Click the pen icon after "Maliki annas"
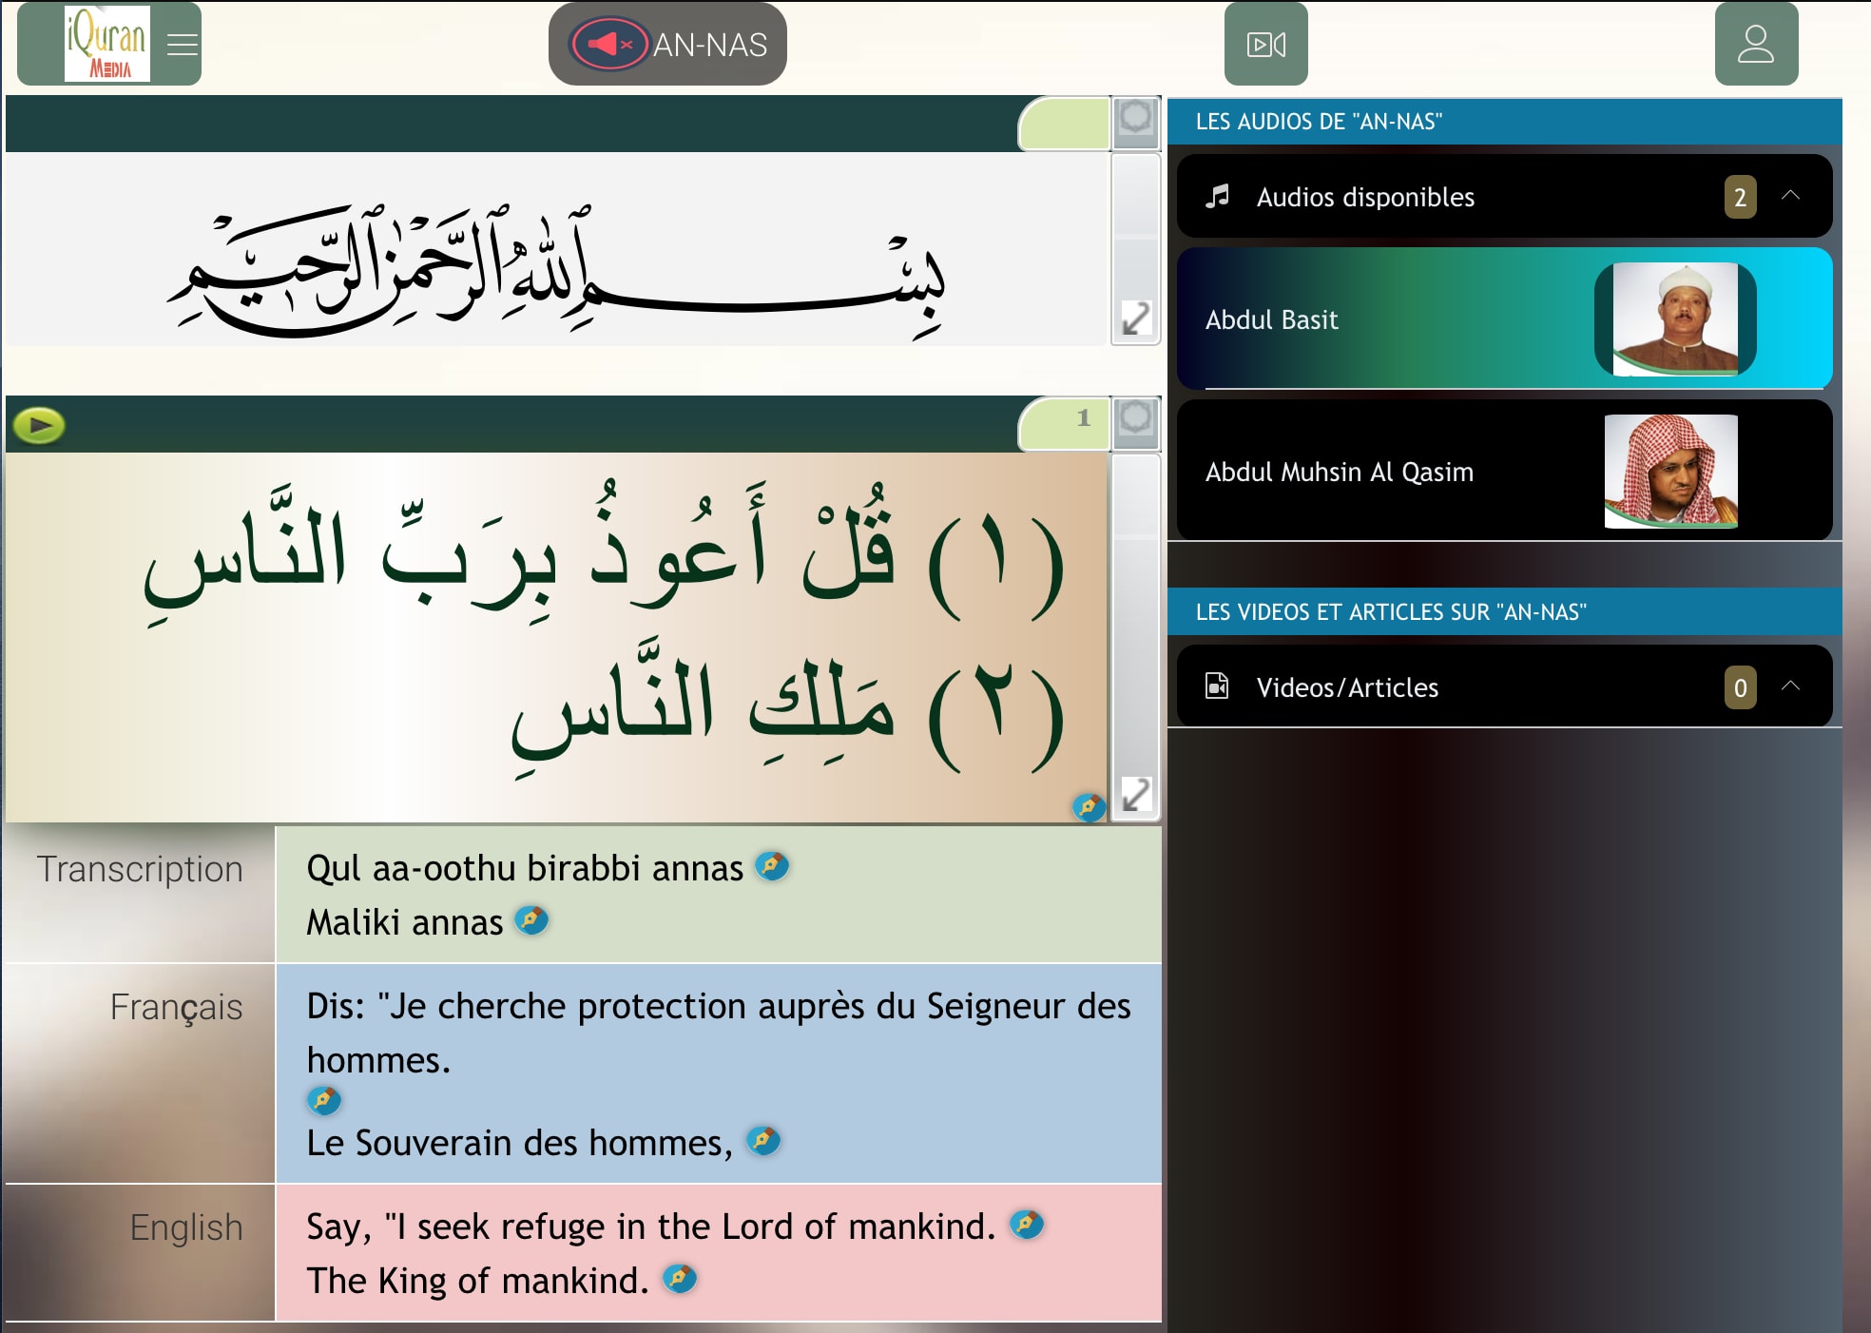The image size is (1871, 1333). click(530, 919)
